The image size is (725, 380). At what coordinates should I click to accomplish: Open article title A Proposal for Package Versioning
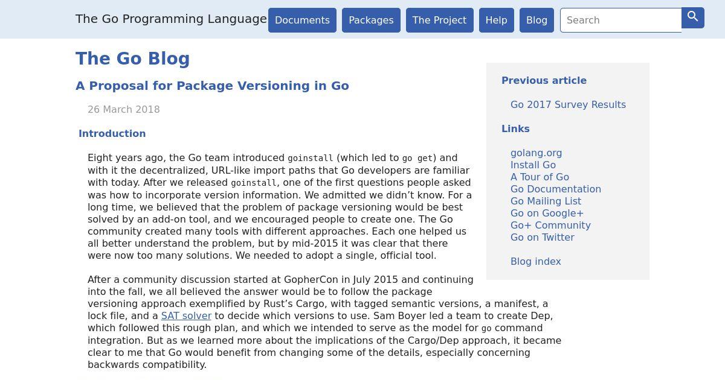tap(212, 86)
